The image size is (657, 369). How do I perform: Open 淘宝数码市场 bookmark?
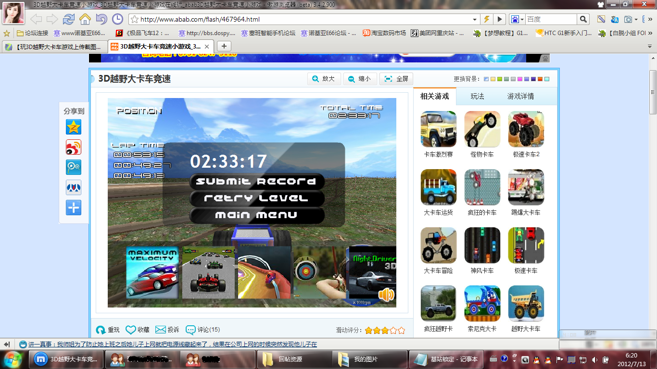coord(384,33)
